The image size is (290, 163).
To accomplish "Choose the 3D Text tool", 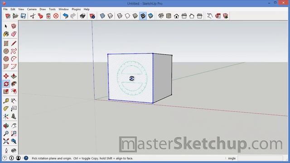I will [x=14, y=116].
